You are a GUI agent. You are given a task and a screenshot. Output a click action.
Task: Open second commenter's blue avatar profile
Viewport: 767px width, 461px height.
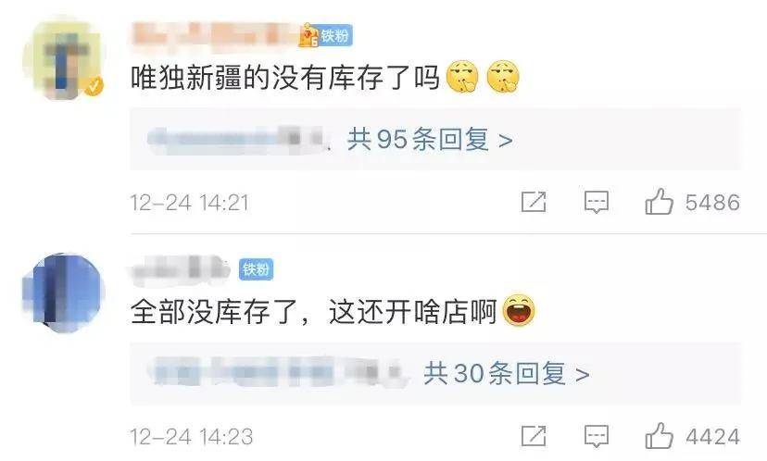coord(63,293)
